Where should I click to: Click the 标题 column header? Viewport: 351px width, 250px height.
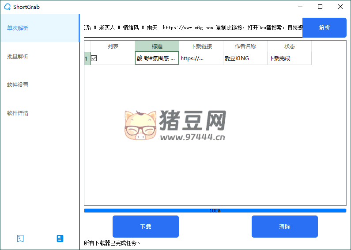[157, 46]
